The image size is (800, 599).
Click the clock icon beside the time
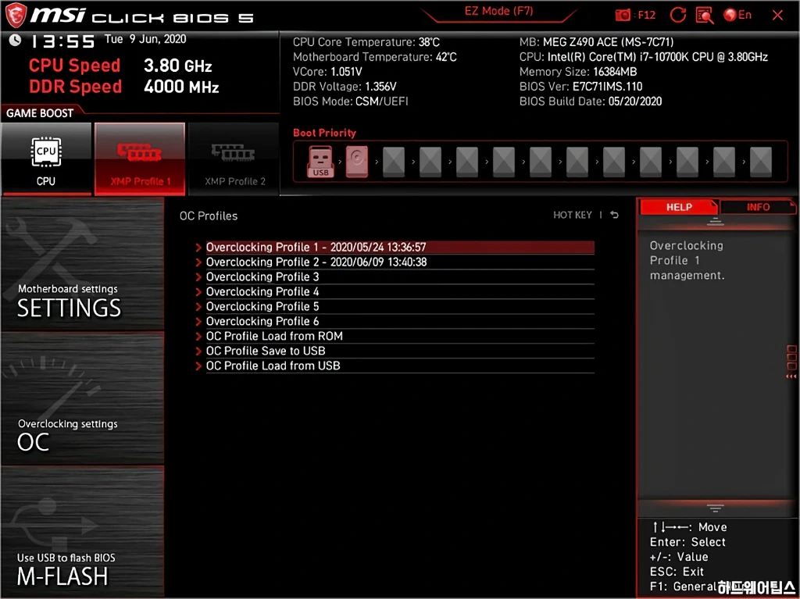tap(16, 40)
